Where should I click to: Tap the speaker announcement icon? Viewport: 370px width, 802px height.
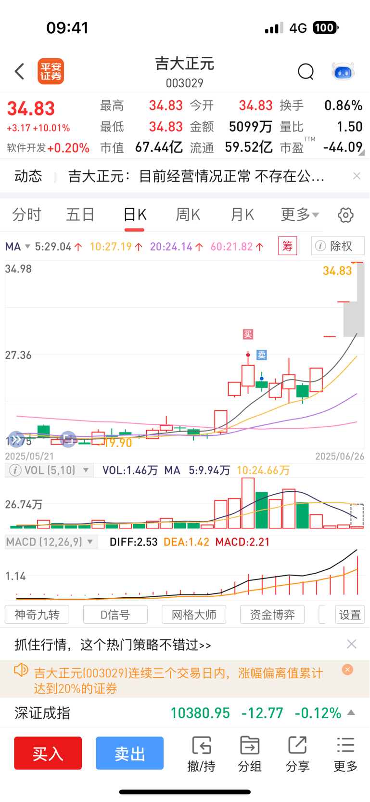(x=21, y=670)
